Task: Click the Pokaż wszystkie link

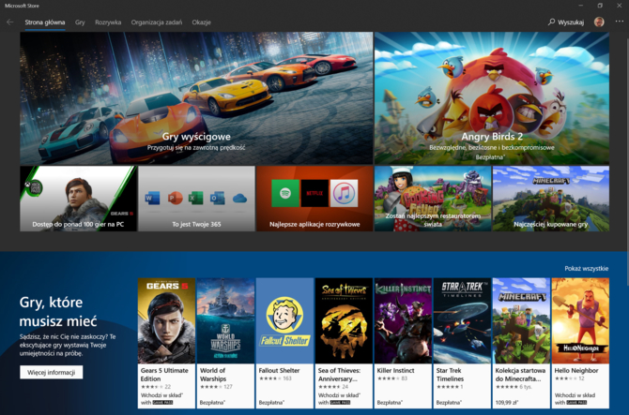Action: pos(587,269)
